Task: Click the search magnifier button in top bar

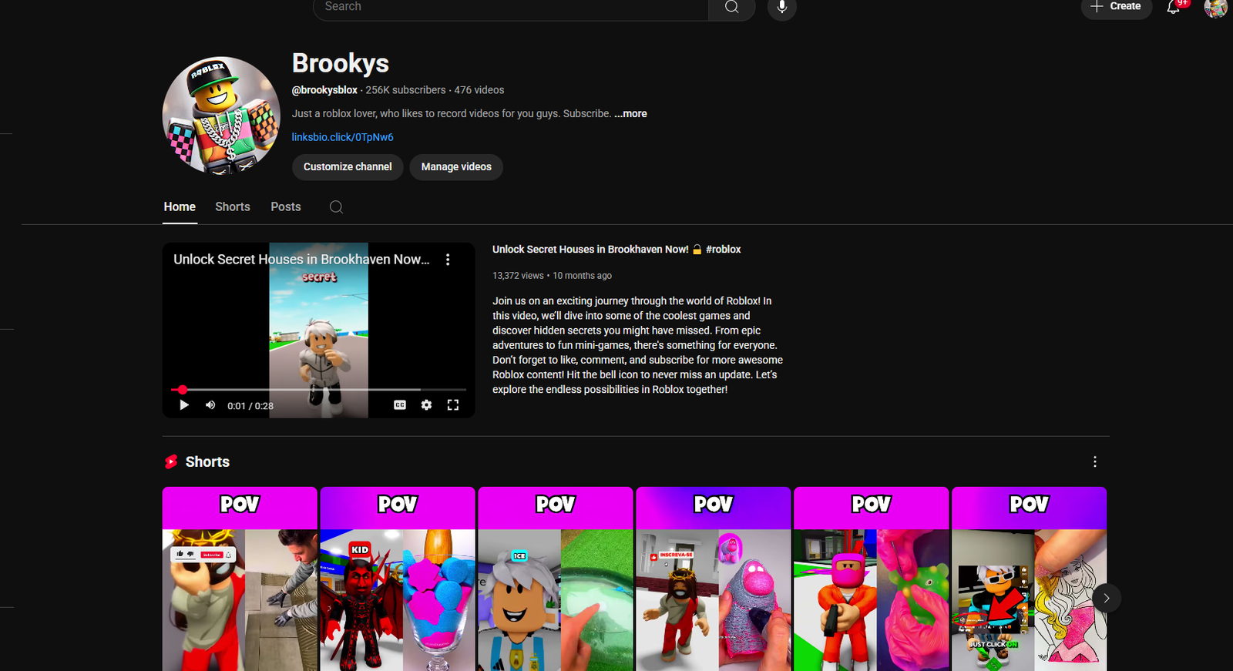Action: point(731,7)
